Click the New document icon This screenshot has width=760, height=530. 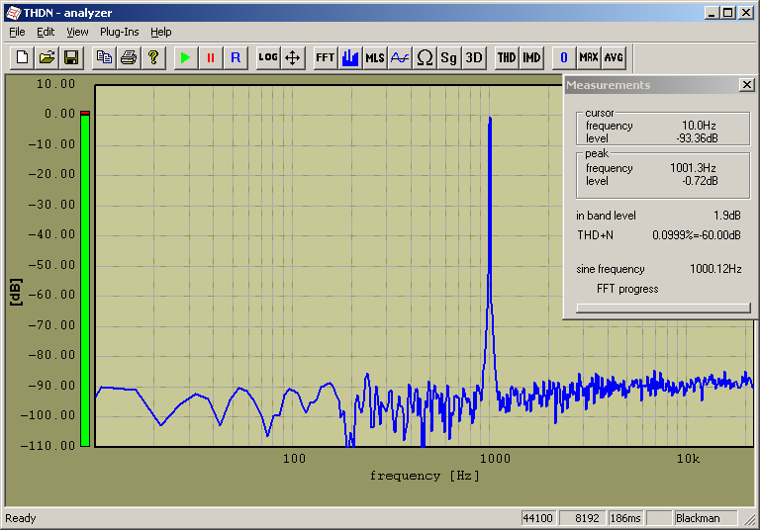[x=21, y=57]
